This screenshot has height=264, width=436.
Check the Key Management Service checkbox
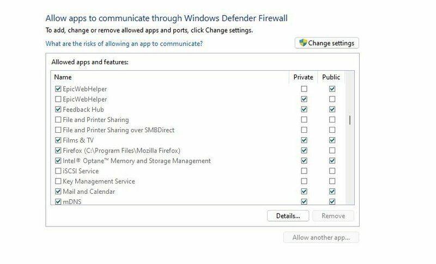(x=58, y=181)
